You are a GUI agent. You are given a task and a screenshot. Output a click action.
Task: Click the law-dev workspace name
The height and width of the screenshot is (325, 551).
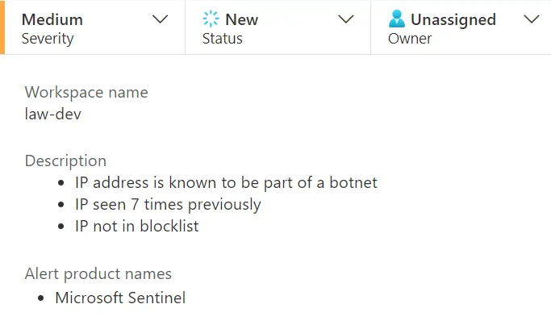tap(53, 114)
